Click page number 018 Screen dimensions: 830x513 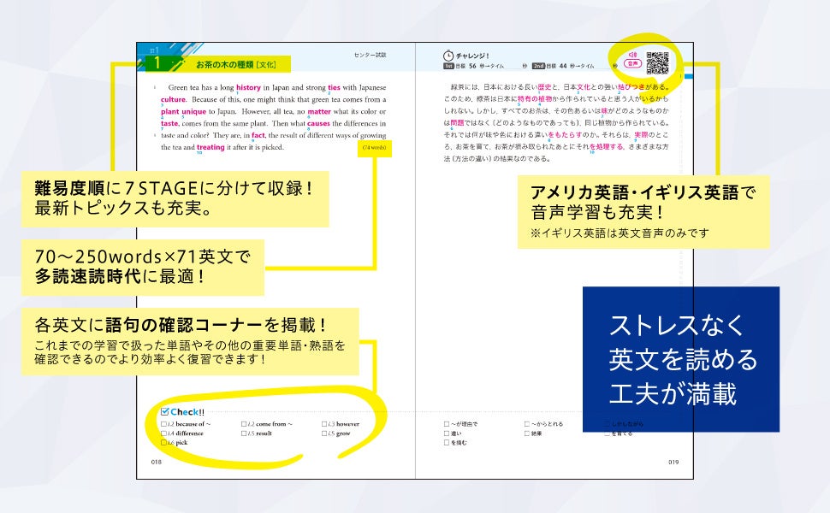[156, 463]
